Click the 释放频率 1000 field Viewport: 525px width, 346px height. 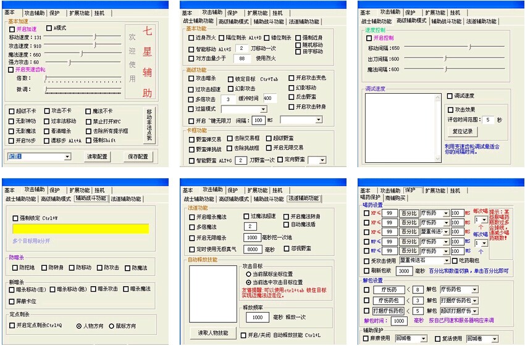coord(258,317)
